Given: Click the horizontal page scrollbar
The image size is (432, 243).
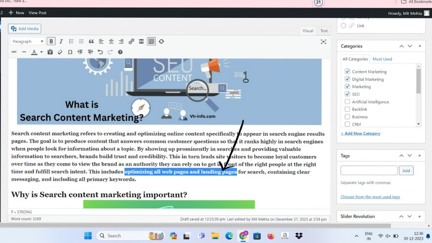Looking at the screenshot, I should (195, 225).
